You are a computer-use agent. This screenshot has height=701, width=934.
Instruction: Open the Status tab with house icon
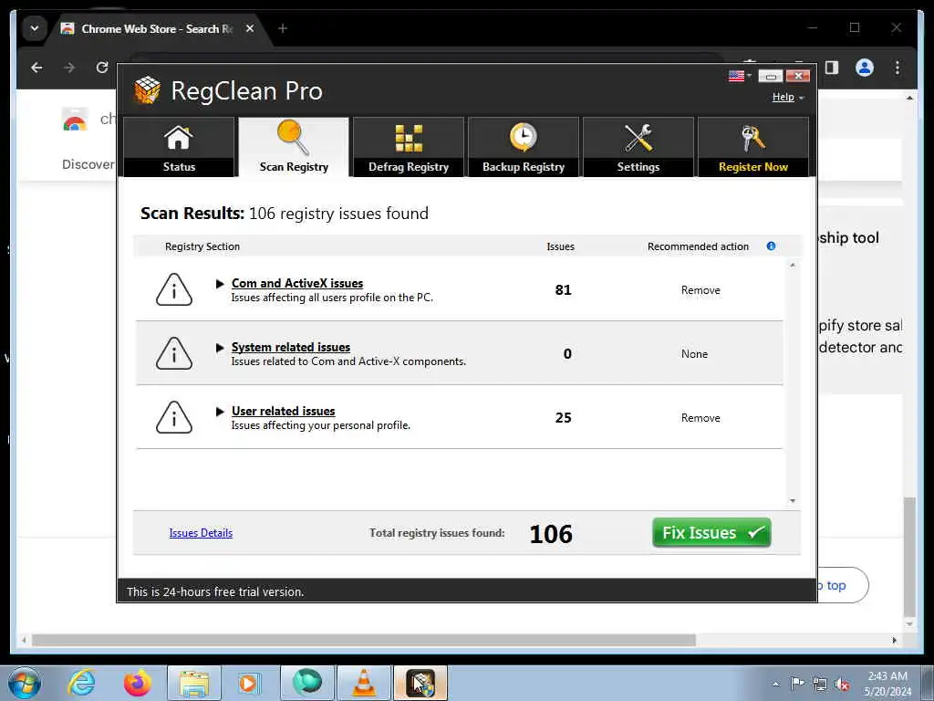coord(179,147)
